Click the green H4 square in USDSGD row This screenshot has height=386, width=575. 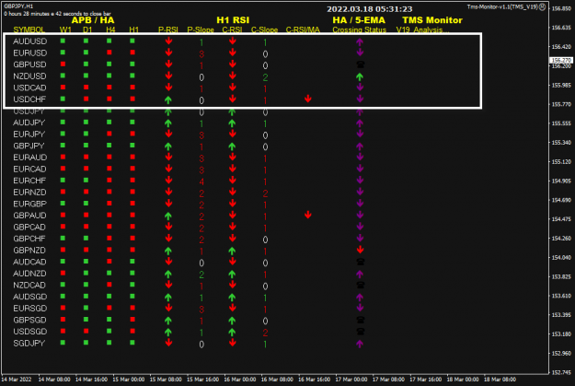[109, 332]
